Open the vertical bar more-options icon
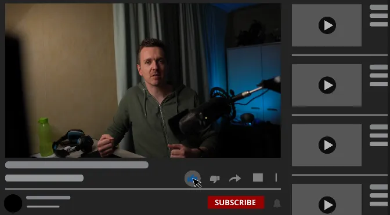 [276, 177]
